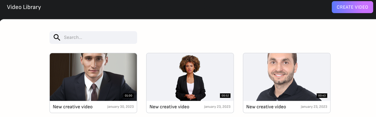Focus the Search input field
Viewport: 376px width, 117px height.
click(93, 37)
